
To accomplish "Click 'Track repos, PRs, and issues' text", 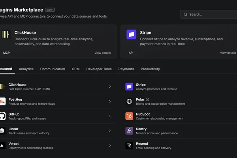I will [x=27, y=118].
